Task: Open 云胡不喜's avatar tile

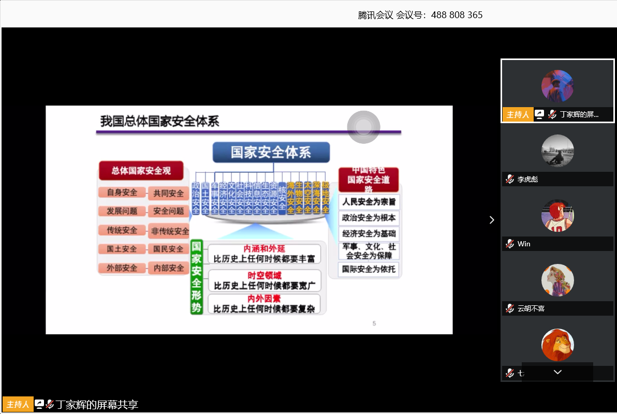Action: point(557,280)
